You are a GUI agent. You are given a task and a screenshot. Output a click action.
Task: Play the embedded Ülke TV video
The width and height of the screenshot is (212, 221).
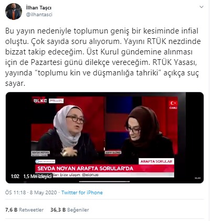104,138
